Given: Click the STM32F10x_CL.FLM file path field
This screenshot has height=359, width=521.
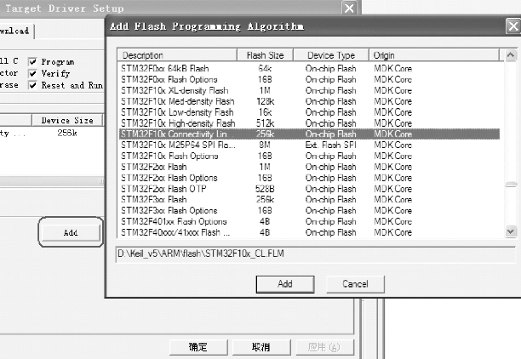Looking at the screenshot, I should click(315, 254).
